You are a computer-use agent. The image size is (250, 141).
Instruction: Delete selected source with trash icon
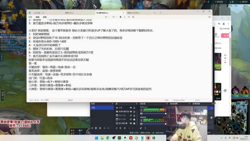[x=120, y=128]
